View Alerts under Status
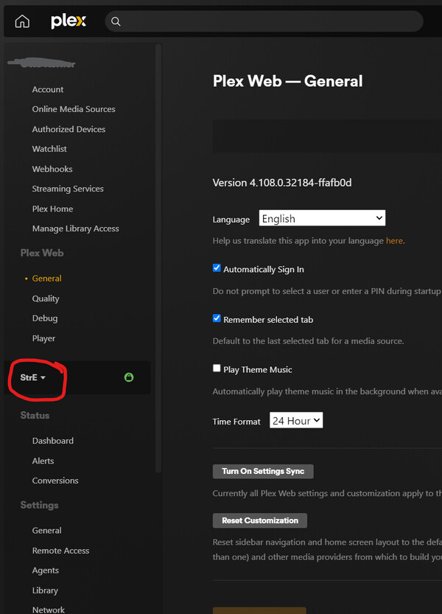 (x=43, y=461)
